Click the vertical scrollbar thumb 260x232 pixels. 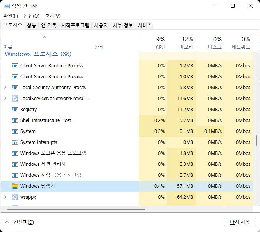pyautogui.click(x=256, y=140)
